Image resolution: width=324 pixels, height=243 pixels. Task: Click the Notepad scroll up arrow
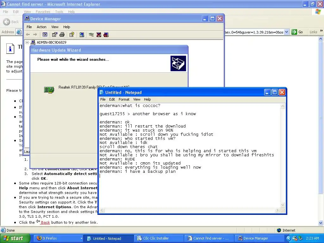(x=283, y=106)
